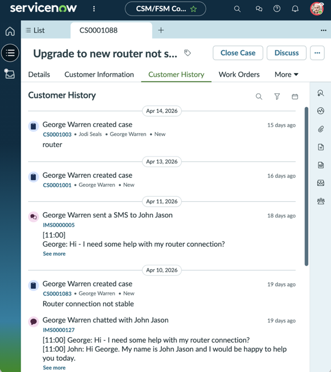Open the notifications bell
Viewport: 331px width, 372px height.
click(295, 9)
